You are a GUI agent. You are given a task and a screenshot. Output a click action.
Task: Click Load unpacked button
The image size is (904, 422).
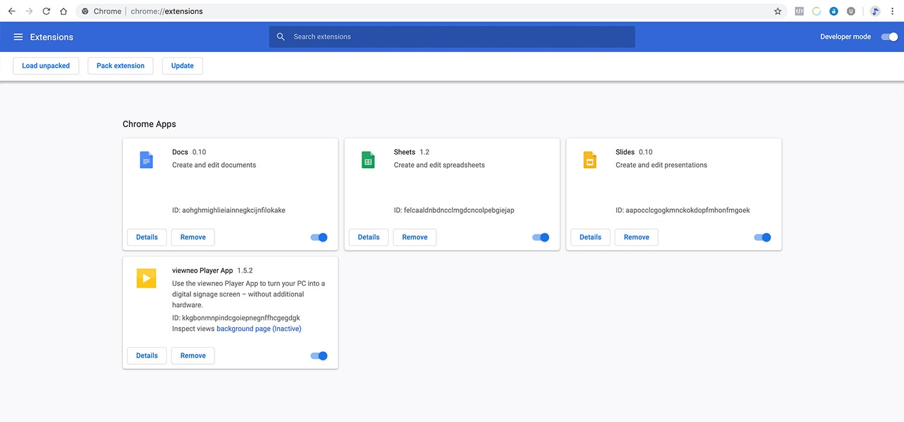(x=46, y=66)
